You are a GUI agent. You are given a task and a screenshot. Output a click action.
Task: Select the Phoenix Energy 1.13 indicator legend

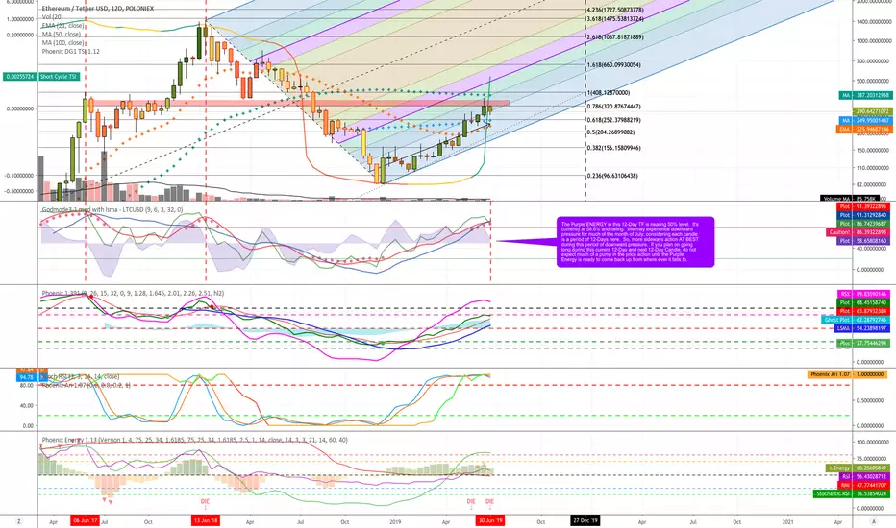[x=194, y=440]
